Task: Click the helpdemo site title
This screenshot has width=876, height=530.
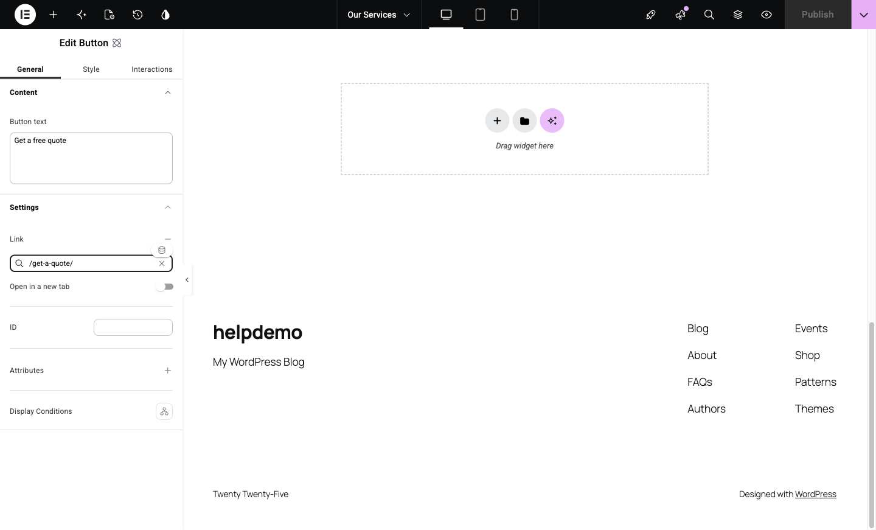Action: [257, 332]
